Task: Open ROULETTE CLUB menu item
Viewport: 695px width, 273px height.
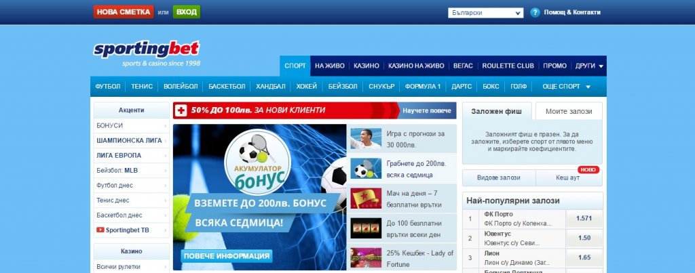Action: [x=508, y=66]
